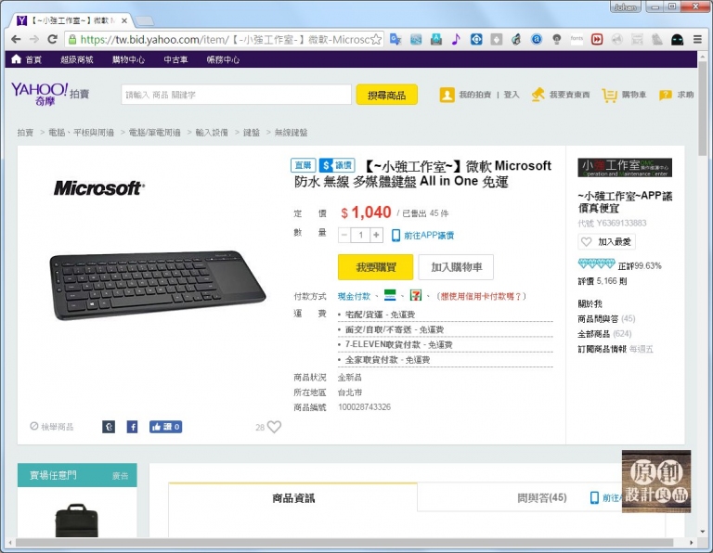Click the quantity input field
713x553 pixels.
pyautogui.click(x=360, y=235)
